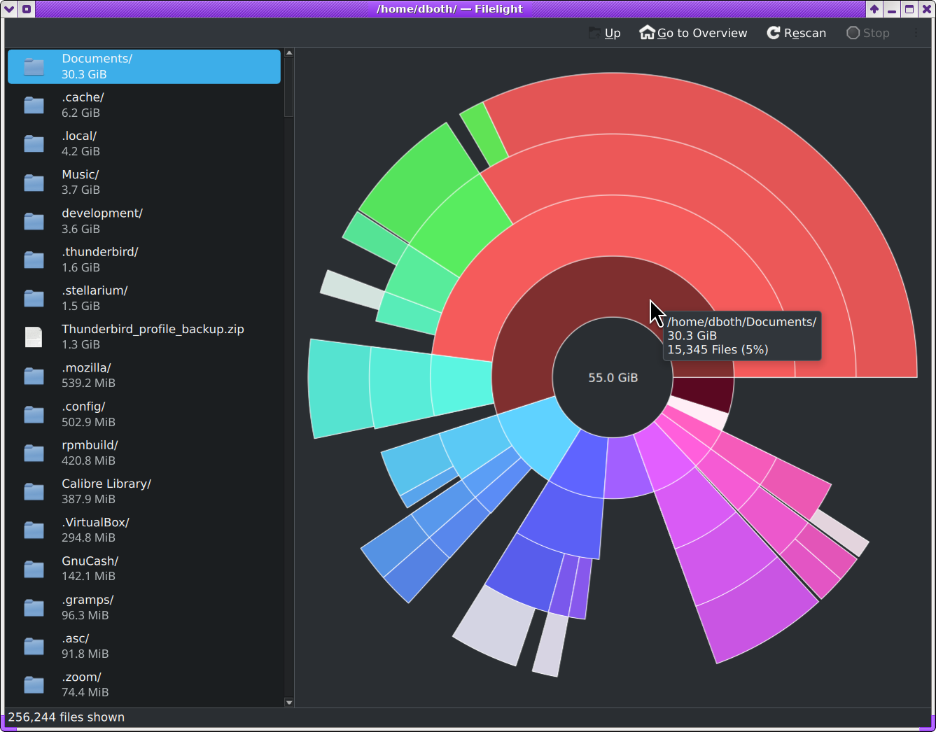This screenshot has height=732, width=936.
Task: Pick the development/ folder icon
Action: click(34, 221)
